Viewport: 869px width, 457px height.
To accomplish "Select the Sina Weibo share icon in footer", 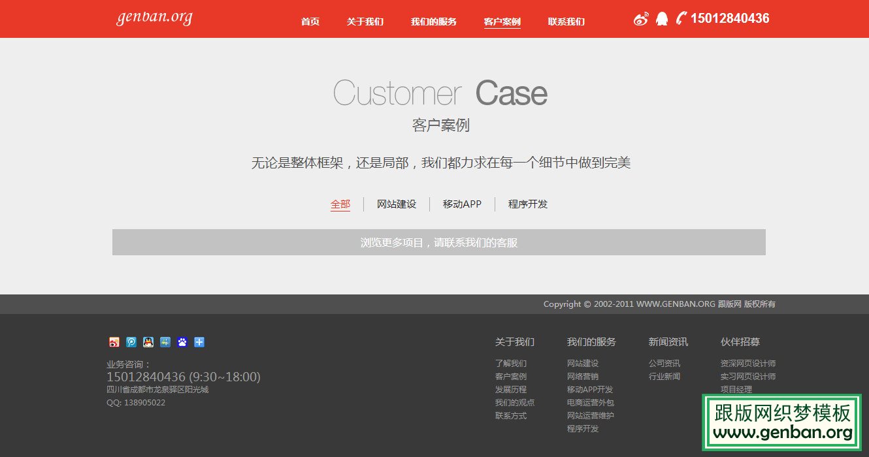I will click(x=114, y=342).
